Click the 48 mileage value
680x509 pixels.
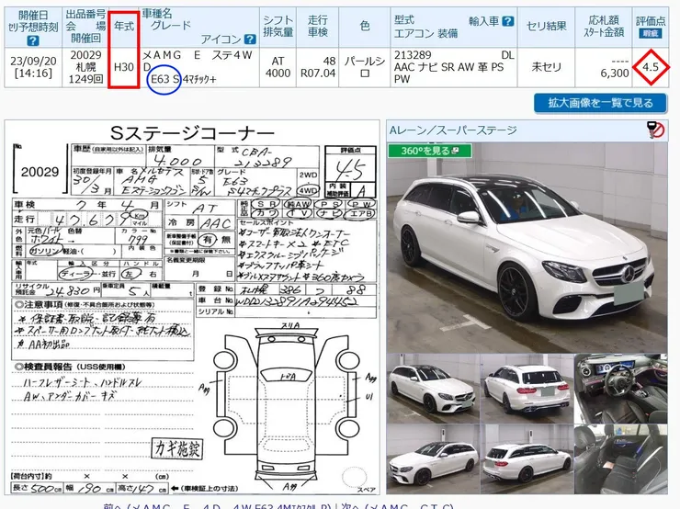(x=329, y=62)
